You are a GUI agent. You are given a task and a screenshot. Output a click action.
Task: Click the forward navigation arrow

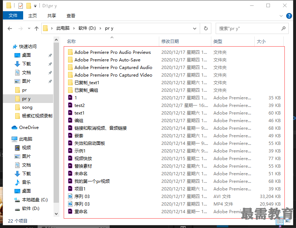point(20,29)
